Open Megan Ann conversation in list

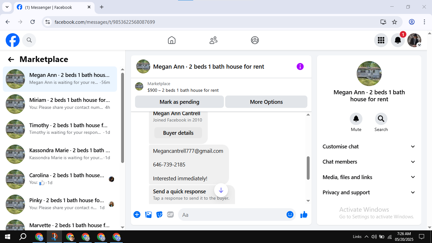[x=60, y=79]
